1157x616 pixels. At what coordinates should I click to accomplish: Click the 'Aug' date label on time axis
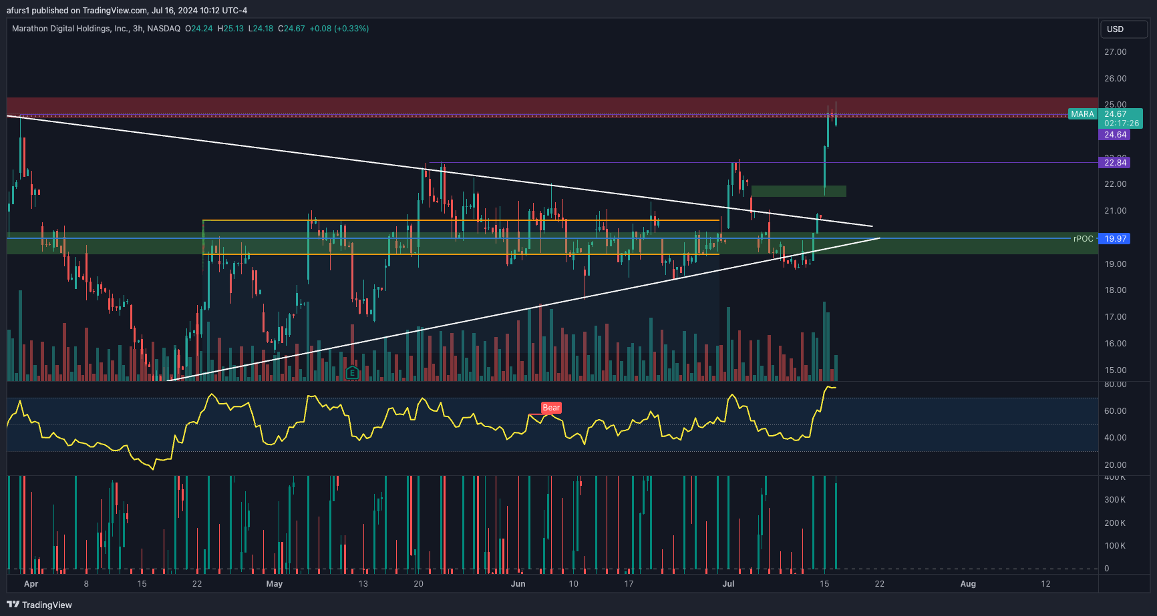coord(968,584)
